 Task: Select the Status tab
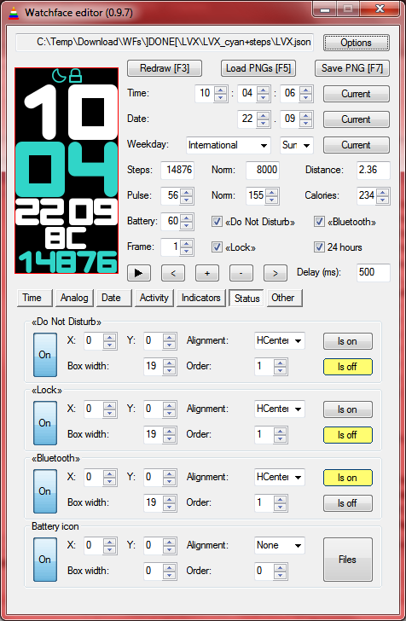coord(246,299)
